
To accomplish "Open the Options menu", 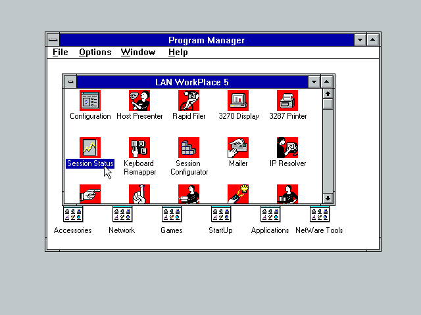I will click(95, 52).
